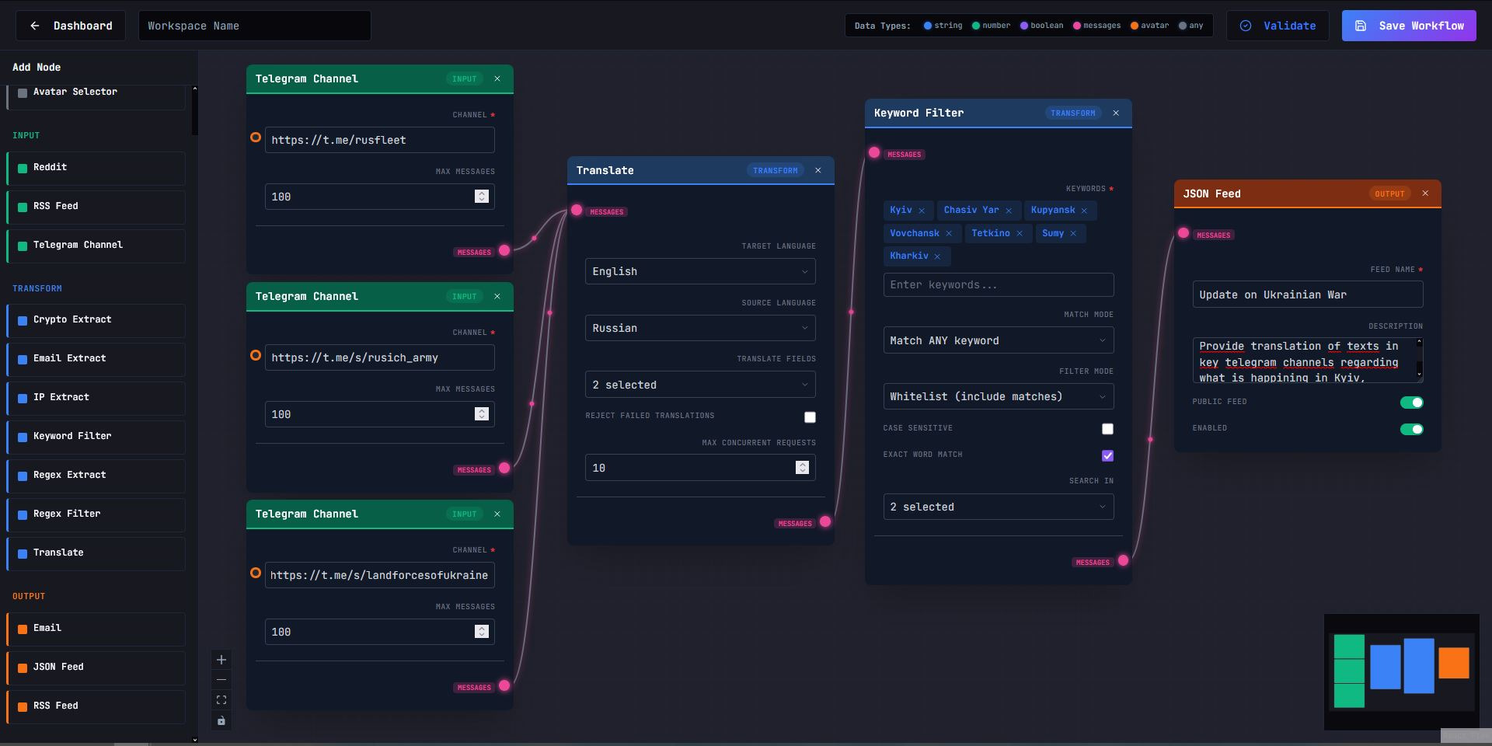Click the Translate node output messages port
This screenshot has height=746, width=1492.
[825, 521]
